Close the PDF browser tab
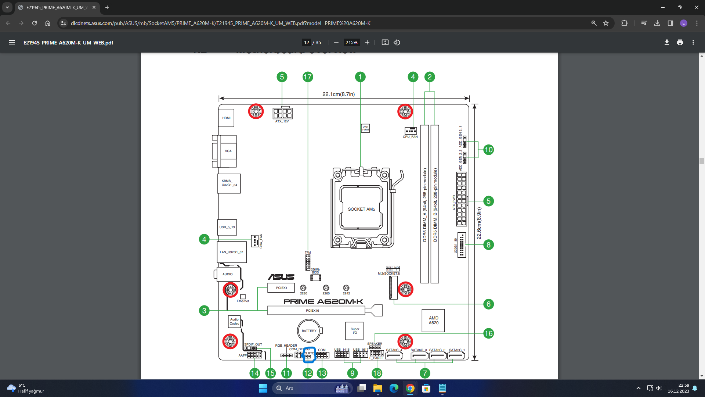Image resolution: width=705 pixels, height=397 pixels. pyautogui.click(x=94, y=7)
